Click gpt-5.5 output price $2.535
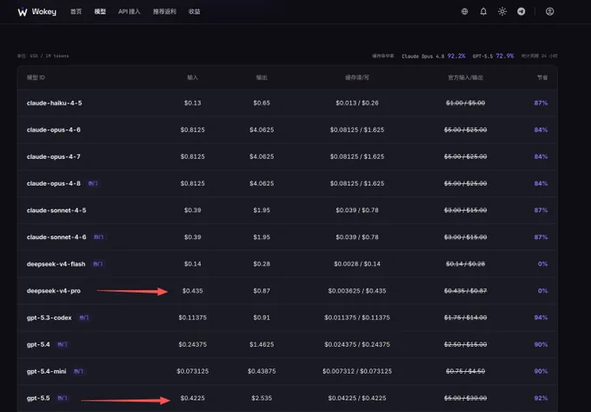Viewport: 591px width, 412px height. click(262, 398)
